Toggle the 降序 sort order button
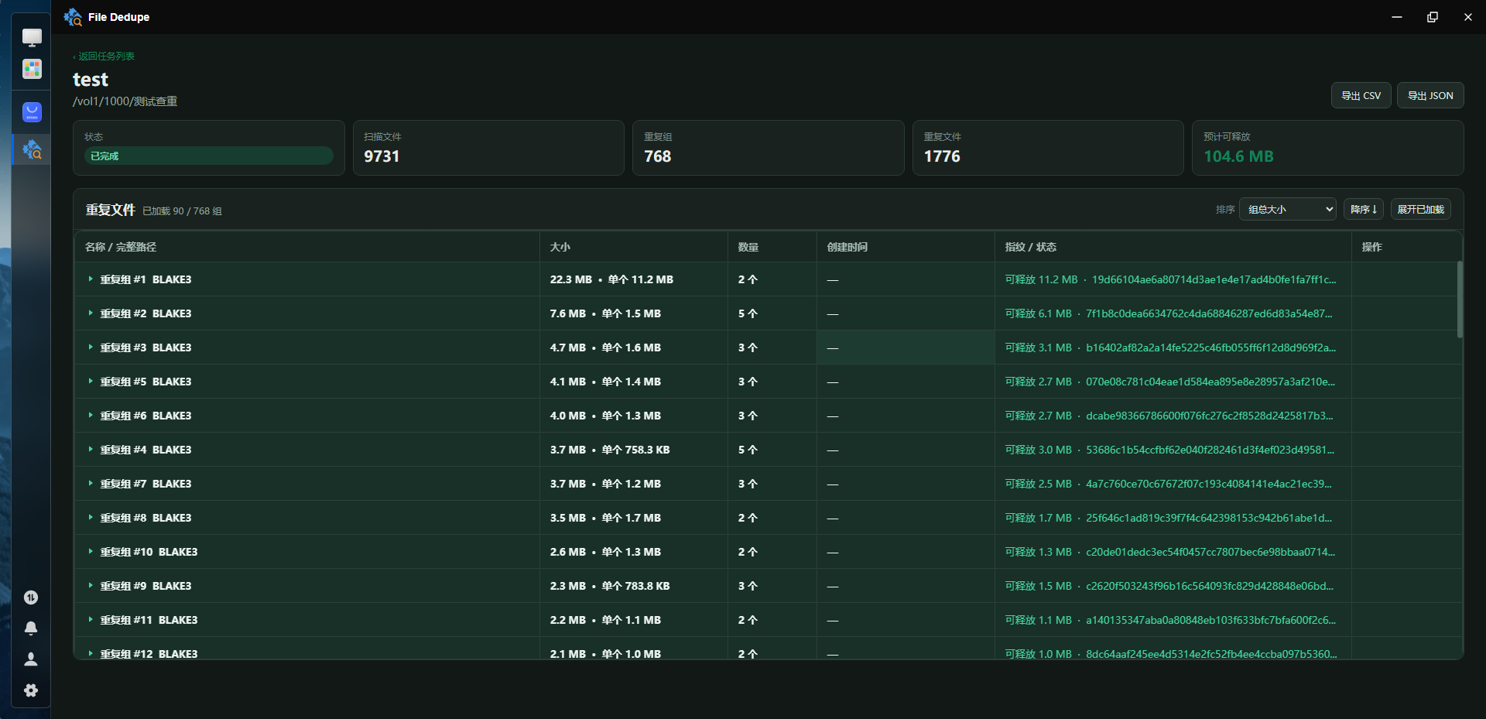Screen dimensions: 1486x719 [x=1364, y=210]
